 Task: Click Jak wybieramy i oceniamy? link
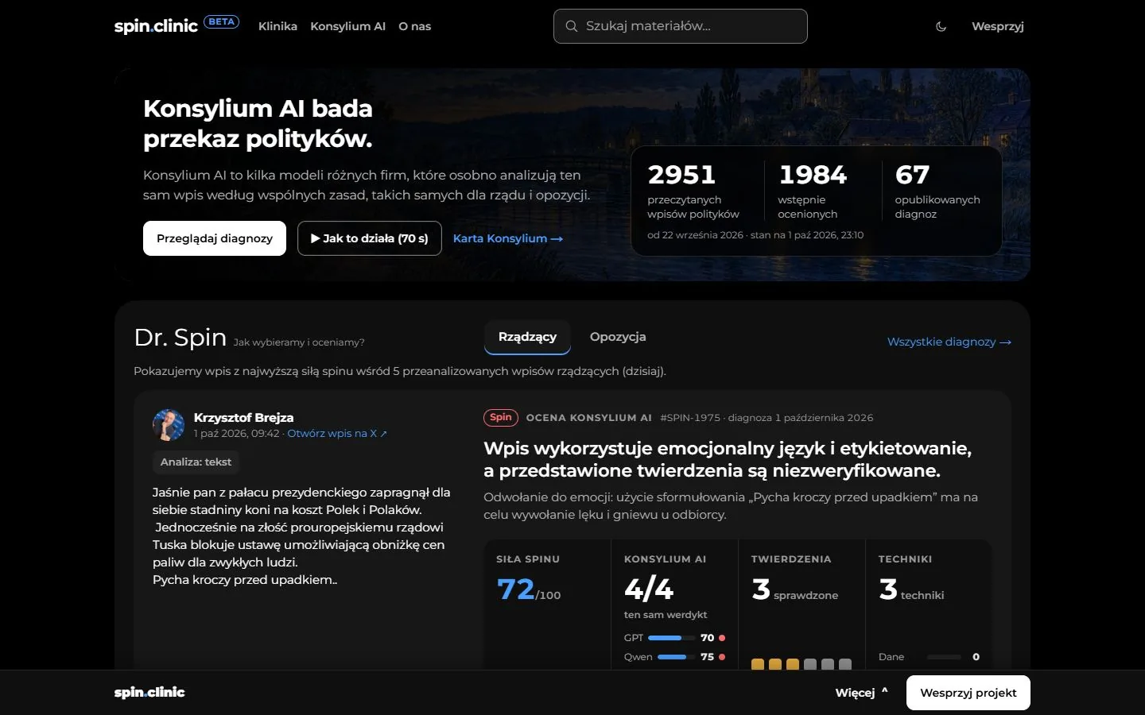coord(299,342)
